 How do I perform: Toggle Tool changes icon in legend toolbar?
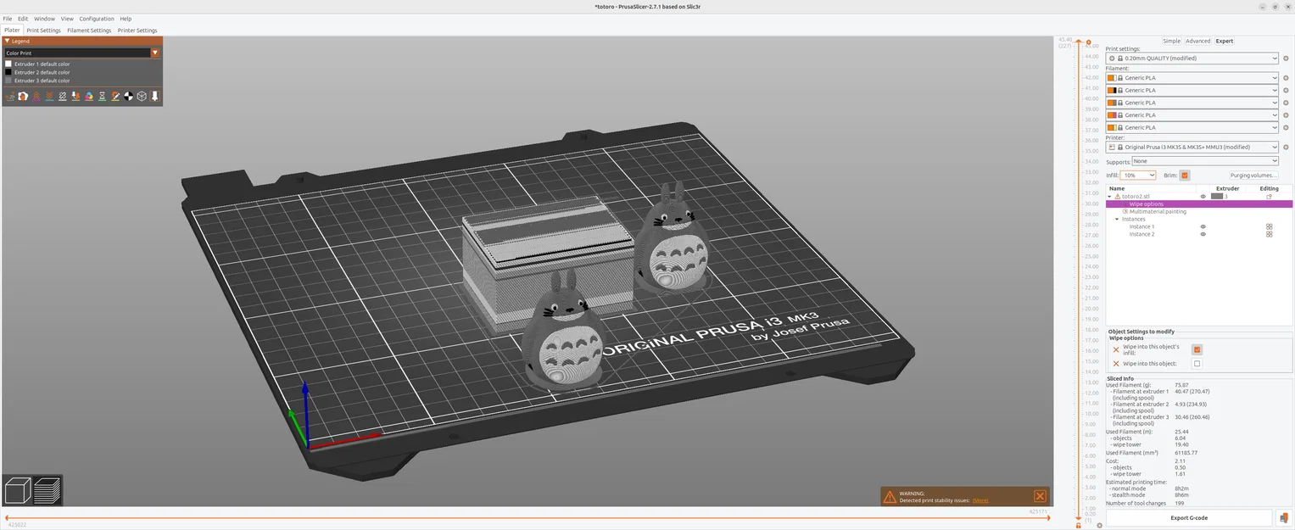point(75,97)
